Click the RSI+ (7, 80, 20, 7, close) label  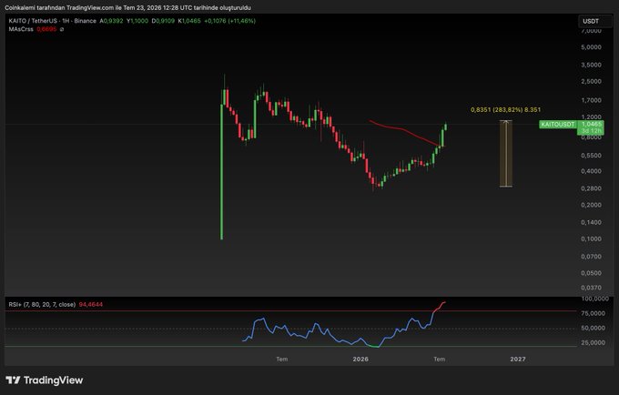(42, 305)
